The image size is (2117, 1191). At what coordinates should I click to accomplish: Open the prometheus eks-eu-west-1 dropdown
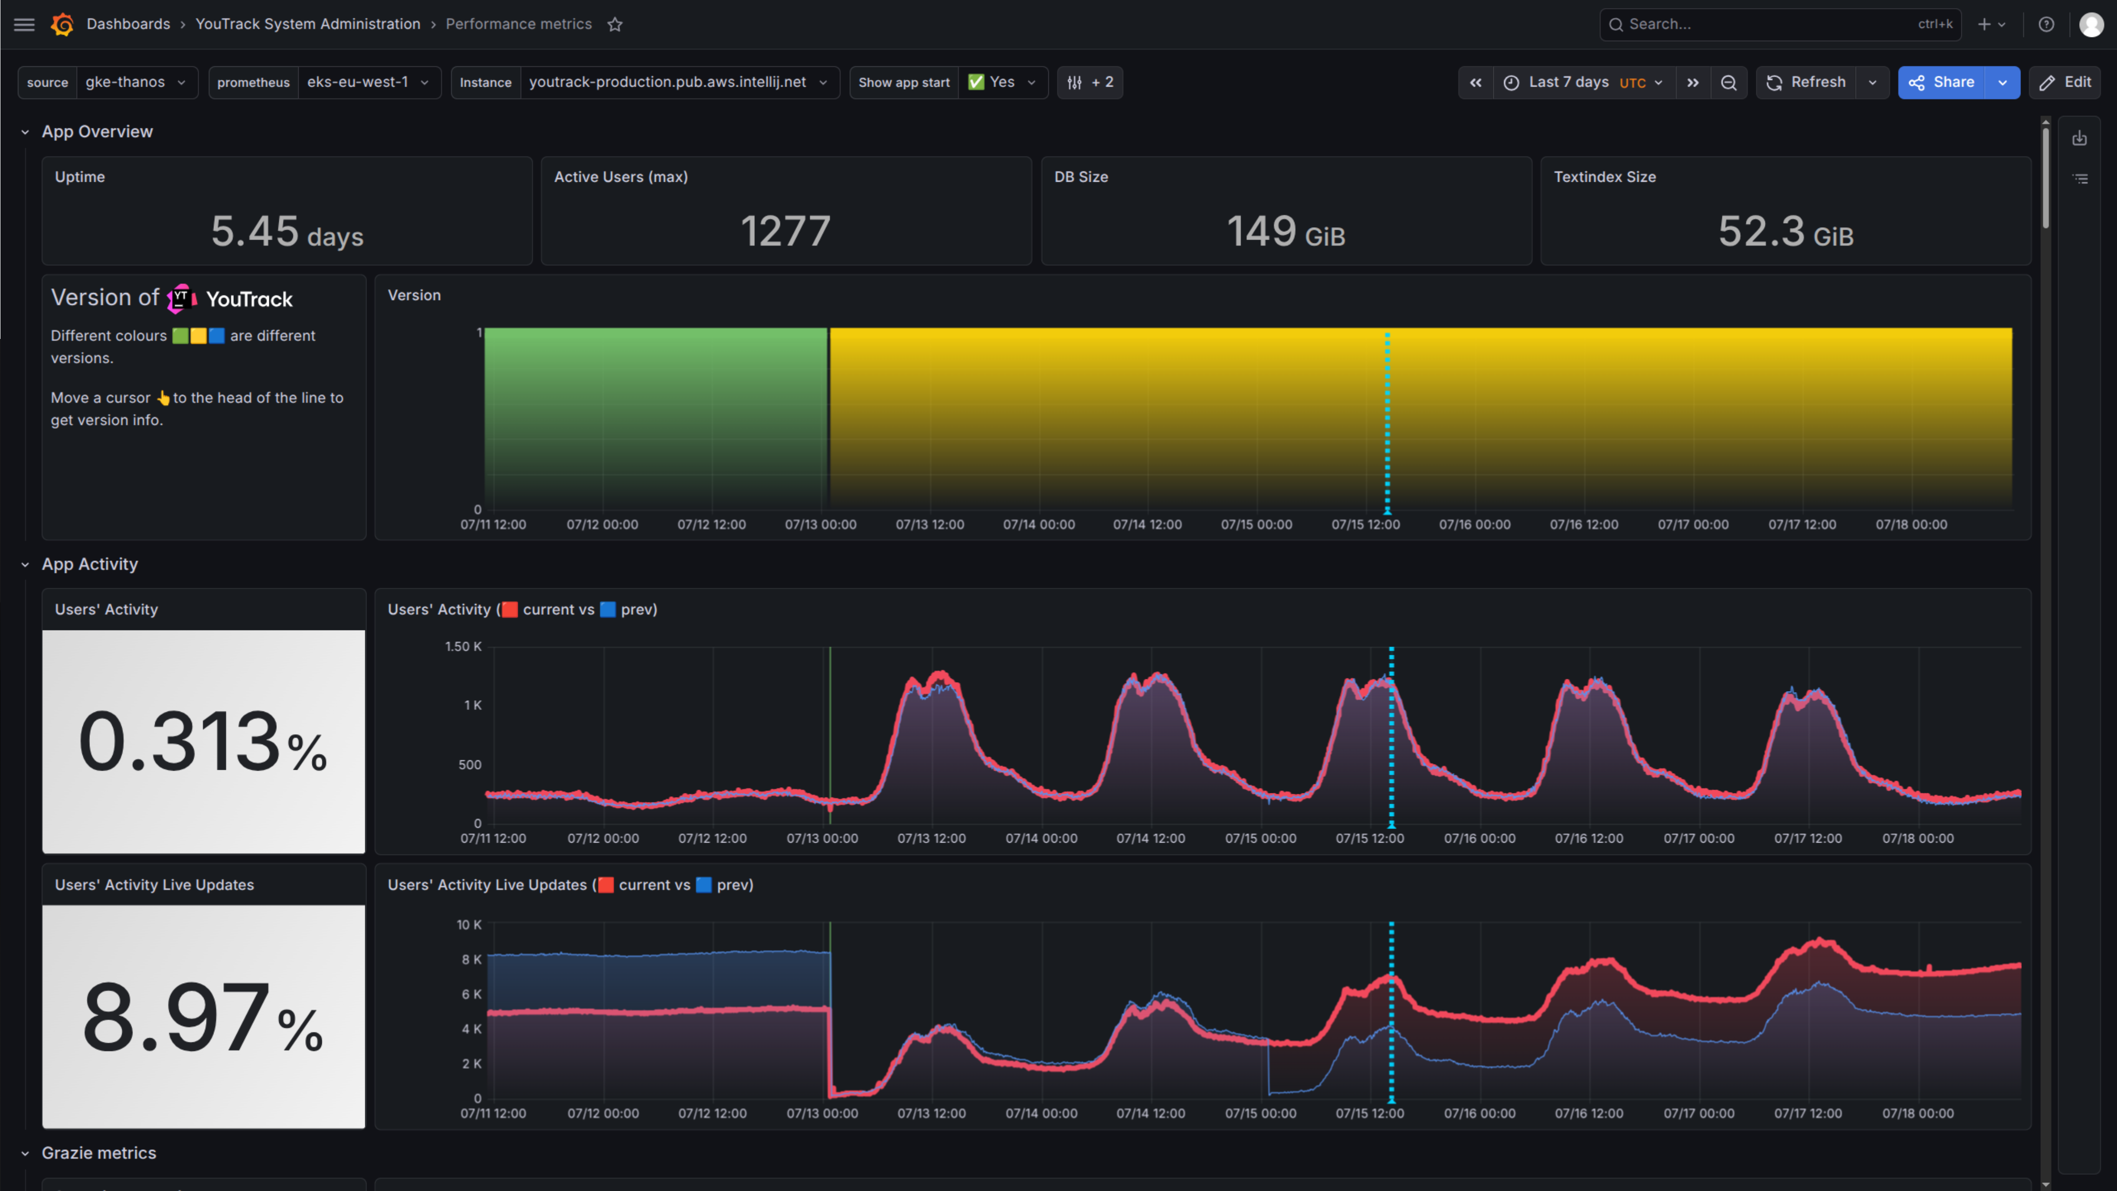click(x=369, y=82)
